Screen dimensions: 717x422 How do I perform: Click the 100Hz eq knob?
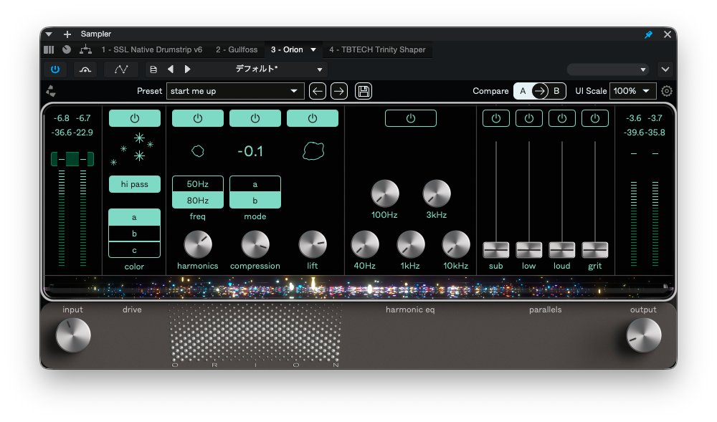(x=384, y=193)
